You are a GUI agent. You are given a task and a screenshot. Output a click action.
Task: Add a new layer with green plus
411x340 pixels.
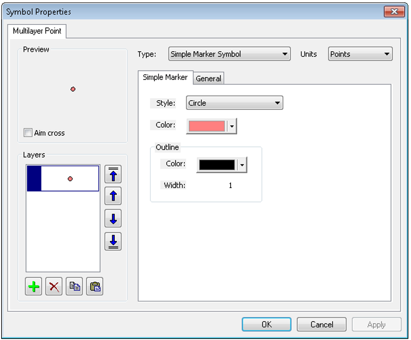click(x=34, y=286)
